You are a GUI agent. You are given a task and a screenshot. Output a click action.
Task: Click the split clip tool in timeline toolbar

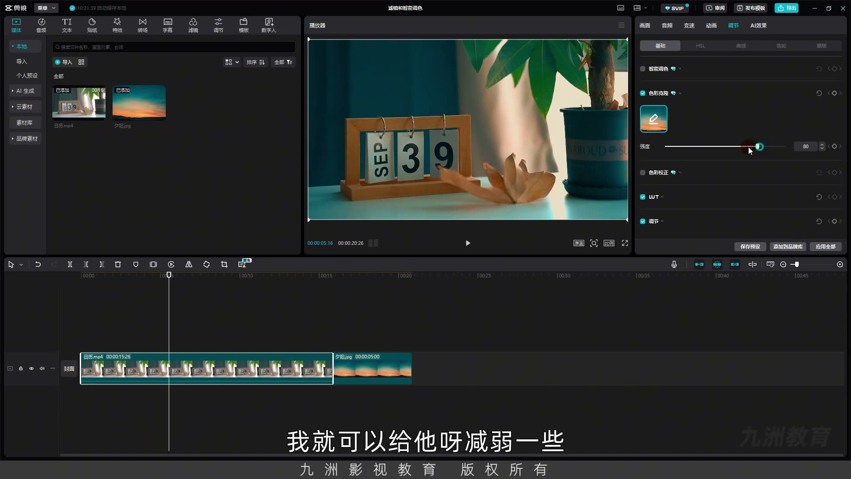[x=70, y=264]
